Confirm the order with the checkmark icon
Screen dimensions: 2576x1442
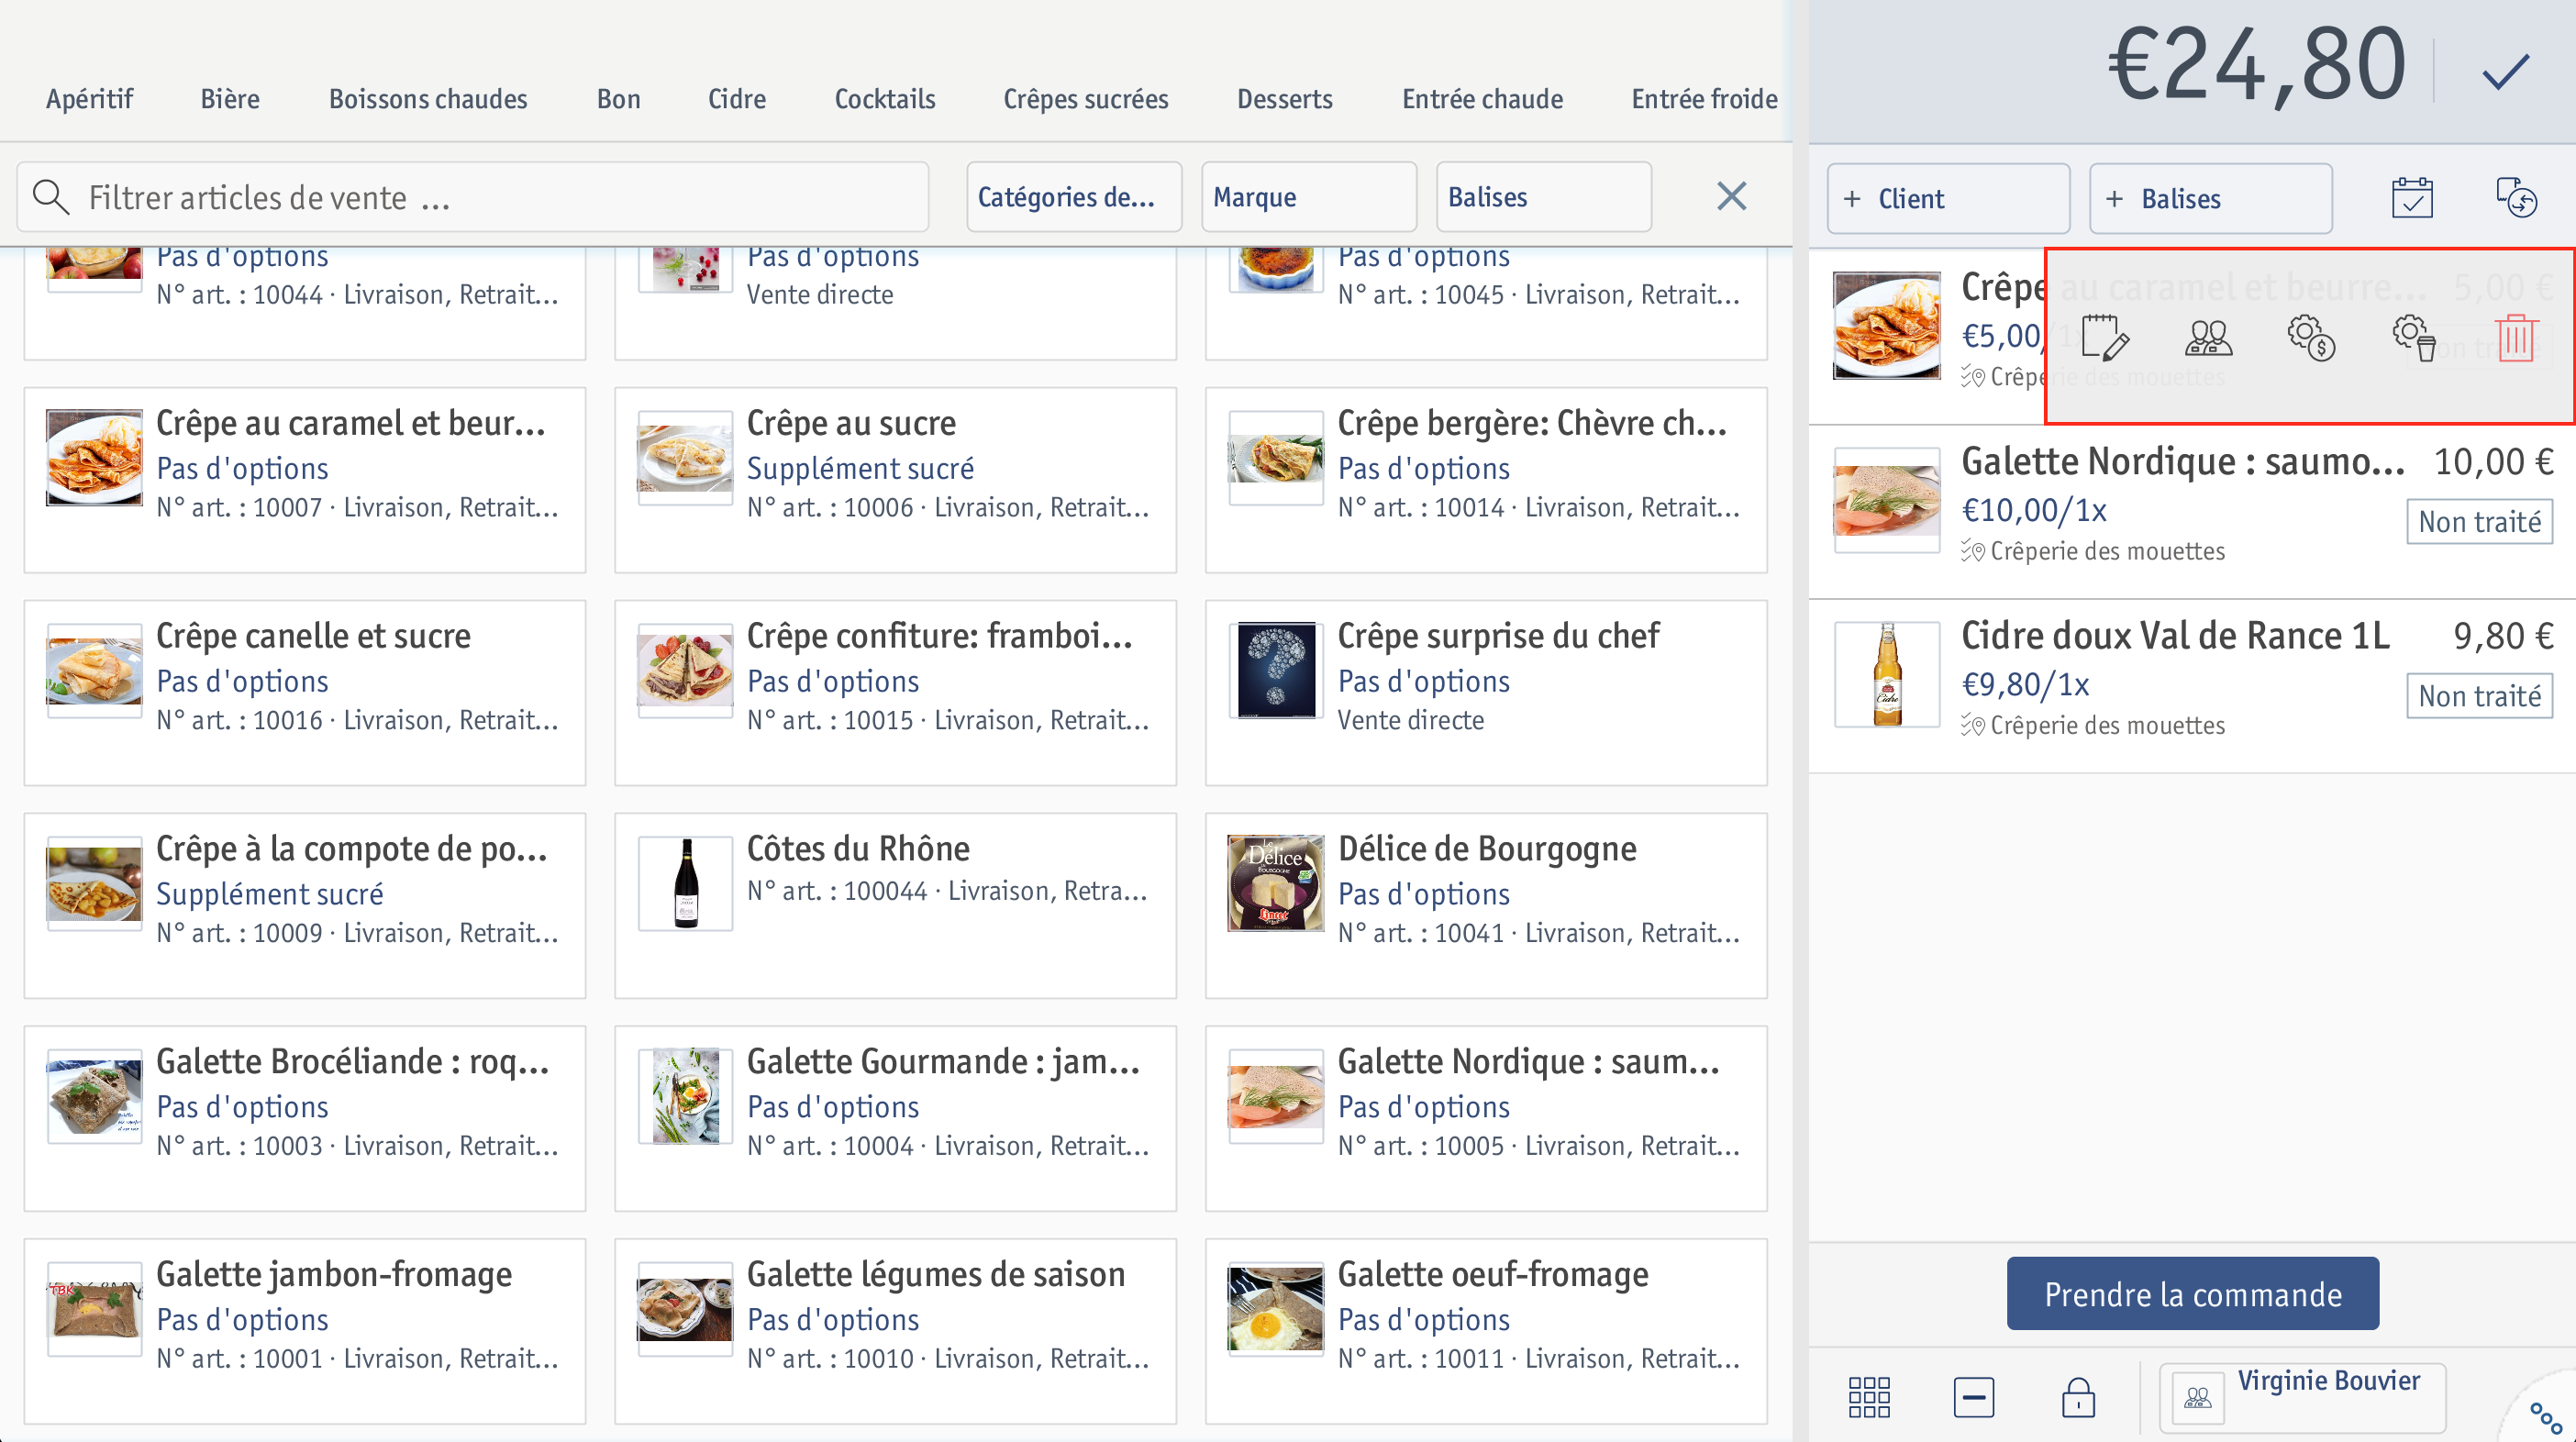pyautogui.click(x=2505, y=71)
